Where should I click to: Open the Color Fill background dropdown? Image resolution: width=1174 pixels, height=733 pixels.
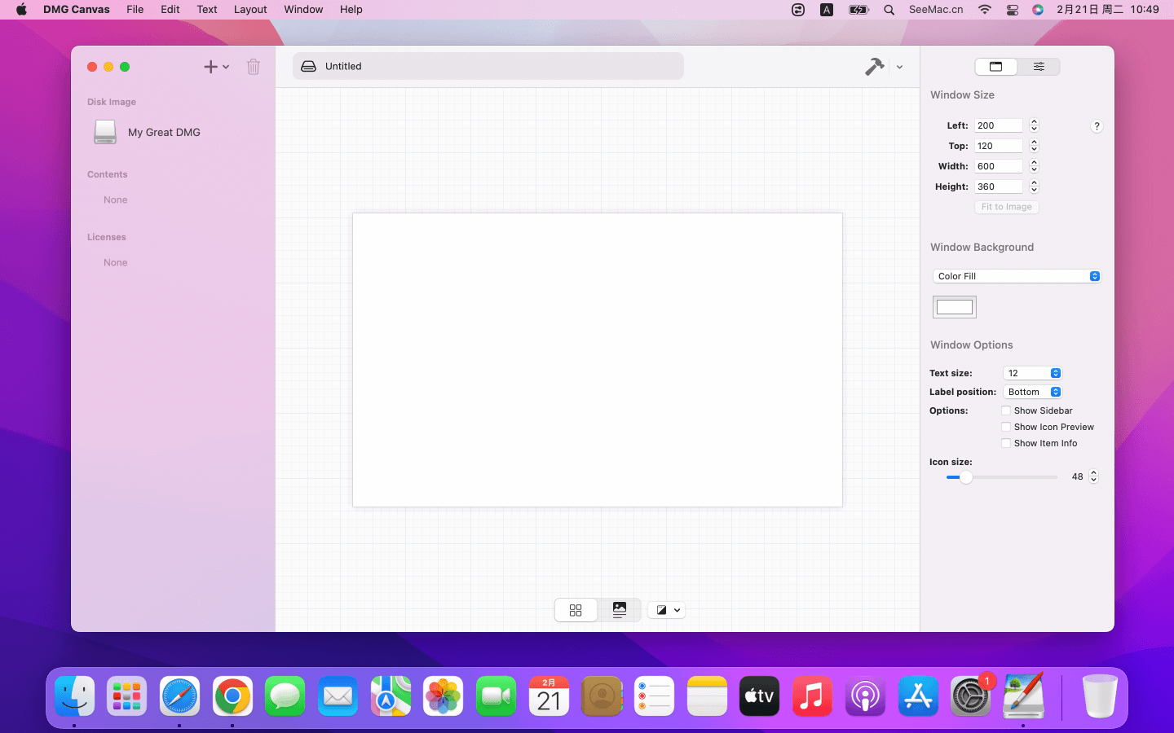click(x=1017, y=276)
